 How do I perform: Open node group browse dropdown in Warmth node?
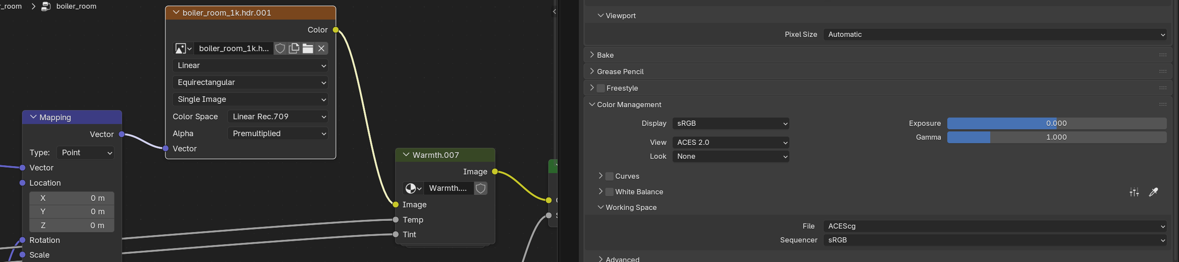pos(413,188)
